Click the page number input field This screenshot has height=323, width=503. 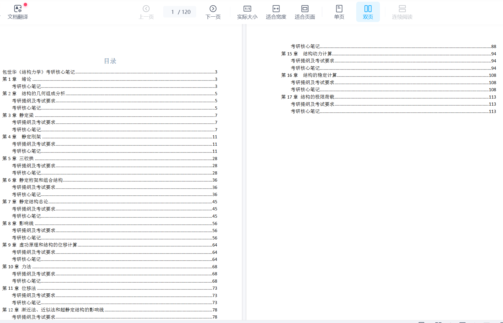click(173, 12)
